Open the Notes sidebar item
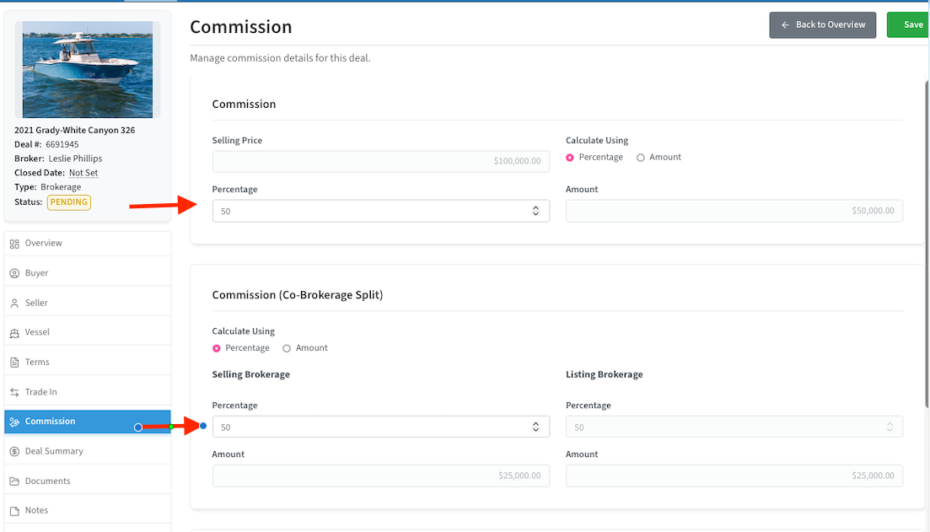 coord(36,511)
